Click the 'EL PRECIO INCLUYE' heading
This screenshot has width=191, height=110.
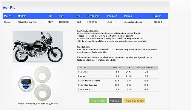coord(87,31)
